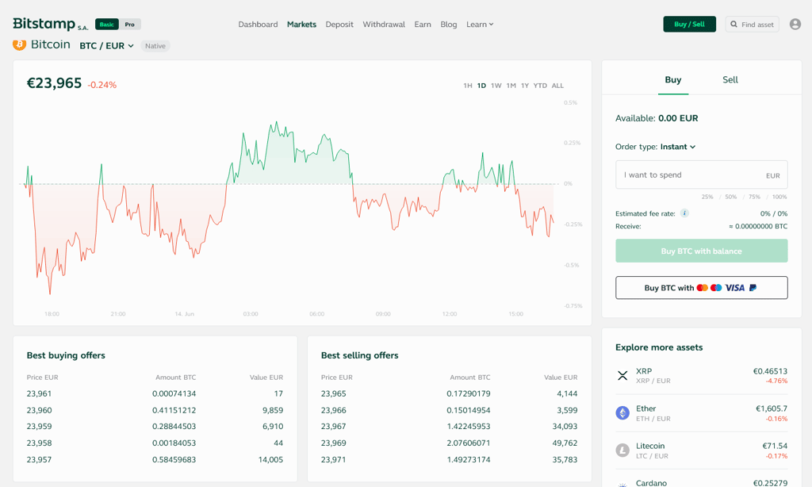
Task: Open the XRP / EUR asset row
Action: 701,376
